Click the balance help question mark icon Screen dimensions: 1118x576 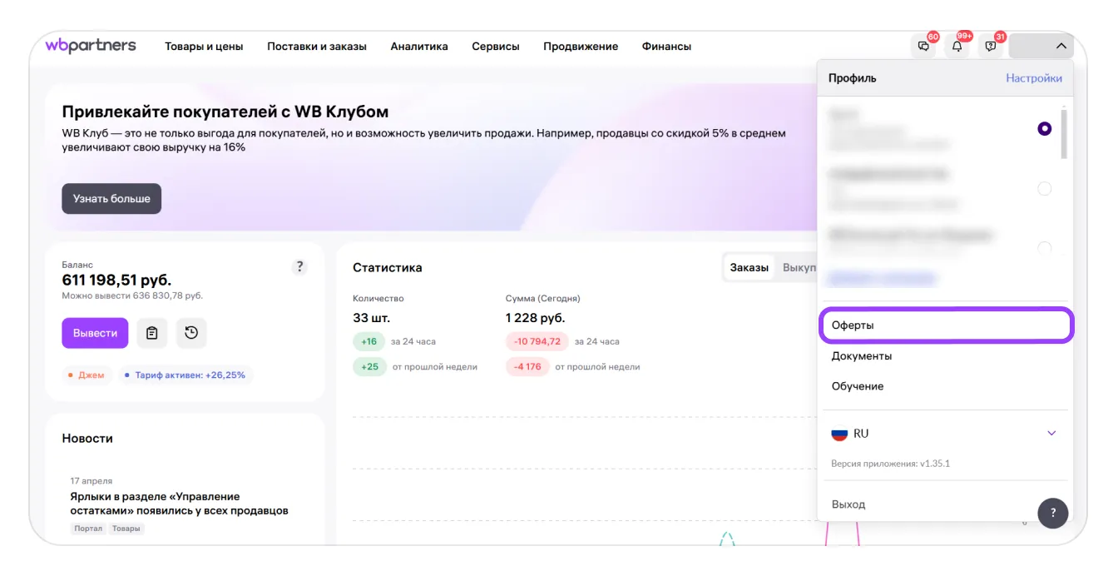299,267
